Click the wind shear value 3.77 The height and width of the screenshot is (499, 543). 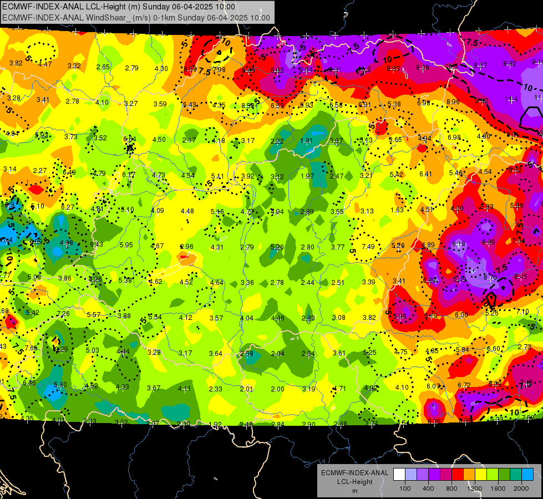pyautogui.click(x=338, y=247)
